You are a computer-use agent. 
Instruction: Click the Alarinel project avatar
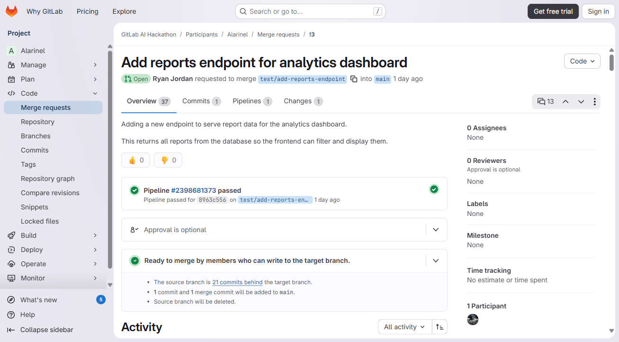click(x=11, y=51)
